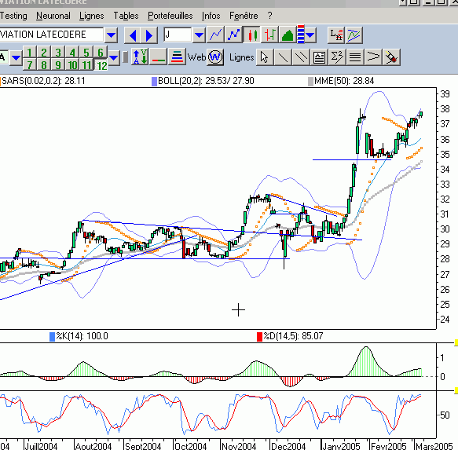Select duration button 4

[x=72, y=53]
